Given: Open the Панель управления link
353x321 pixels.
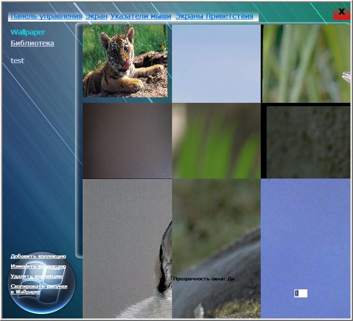Looking at the screenshot, I should point(46,16).
